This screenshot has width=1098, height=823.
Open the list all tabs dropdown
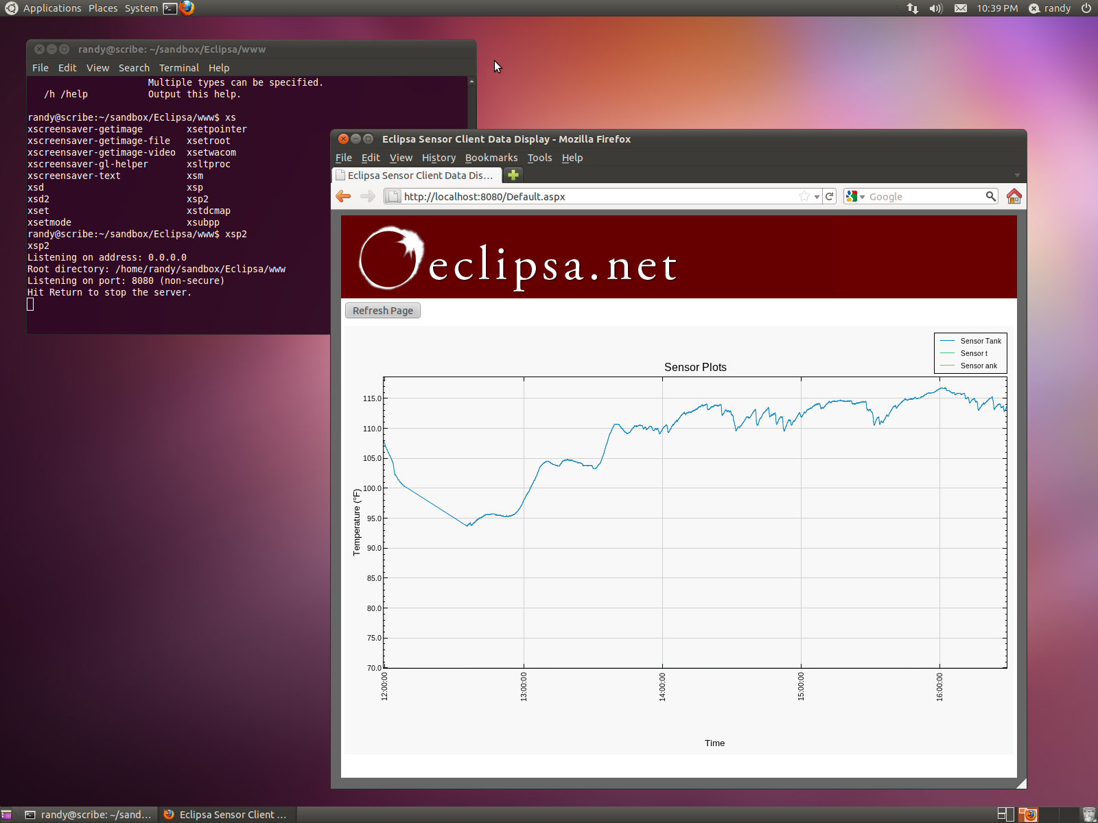coord(1017,176)
